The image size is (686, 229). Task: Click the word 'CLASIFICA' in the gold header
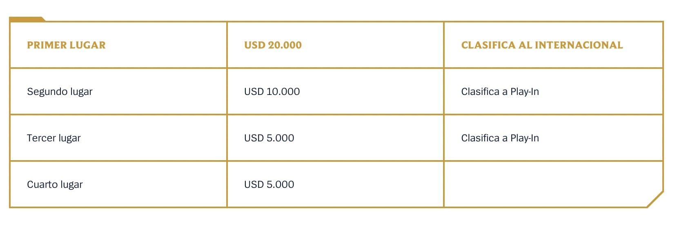[x=488, y=45]
